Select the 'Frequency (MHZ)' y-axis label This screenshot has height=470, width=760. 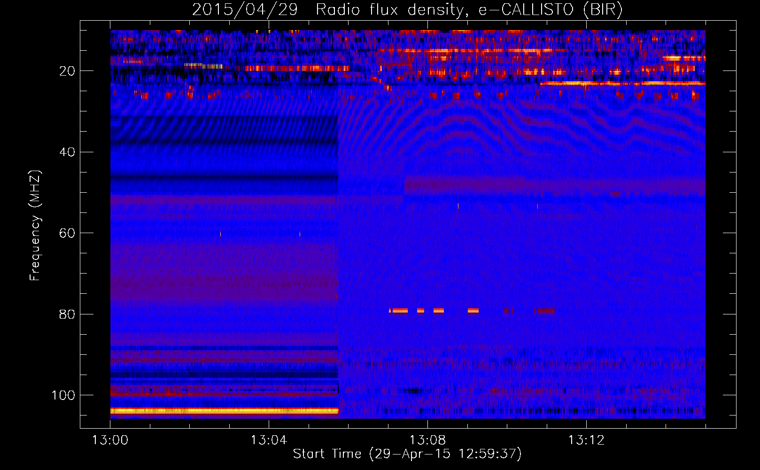point(35,225)
